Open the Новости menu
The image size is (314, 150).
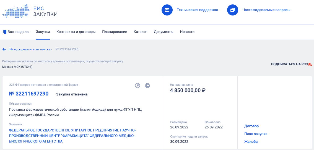click(187, 32)
